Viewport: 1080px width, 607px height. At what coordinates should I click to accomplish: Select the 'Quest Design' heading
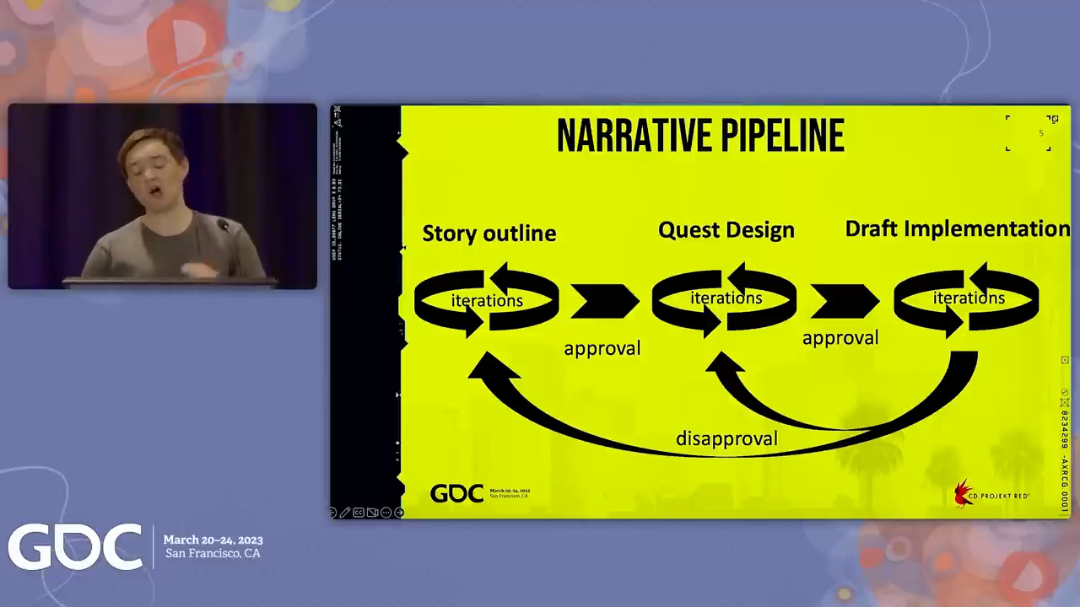click(x=726, y=229)
